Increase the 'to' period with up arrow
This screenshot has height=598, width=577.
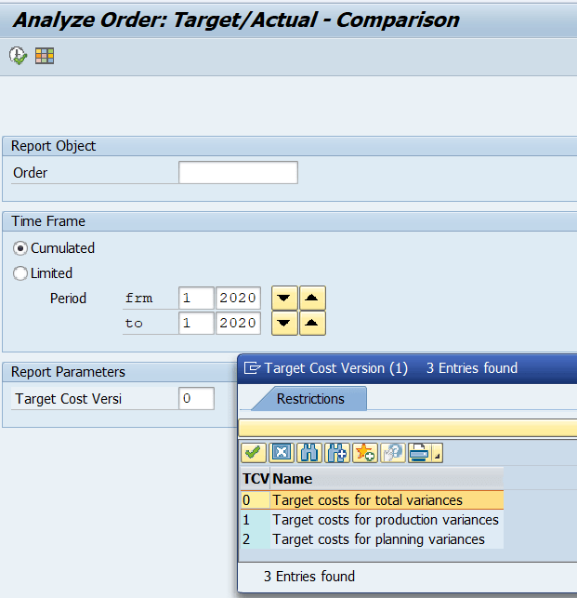314,324
